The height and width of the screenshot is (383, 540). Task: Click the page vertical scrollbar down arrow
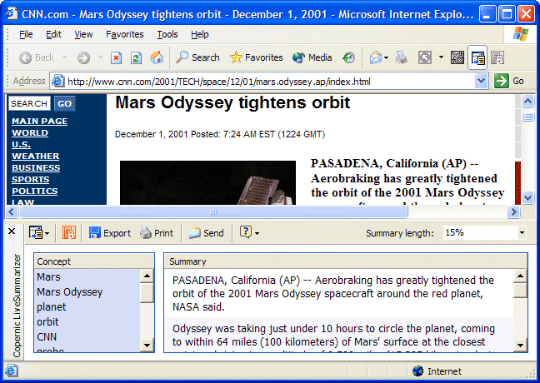click(527, 198)
